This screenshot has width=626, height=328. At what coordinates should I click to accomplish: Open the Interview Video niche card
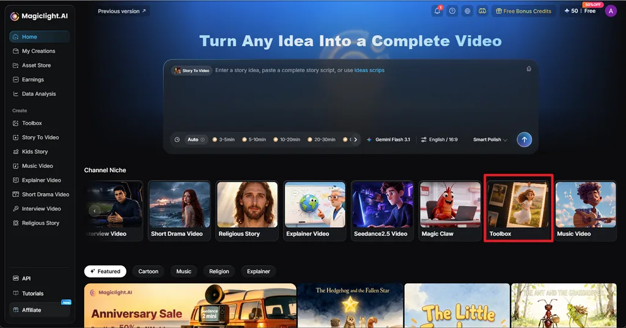pyautogui.click(x=113, y=211)
